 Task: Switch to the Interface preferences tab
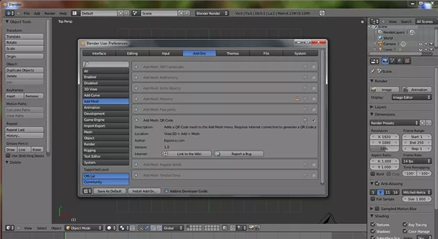coord(99,53)
